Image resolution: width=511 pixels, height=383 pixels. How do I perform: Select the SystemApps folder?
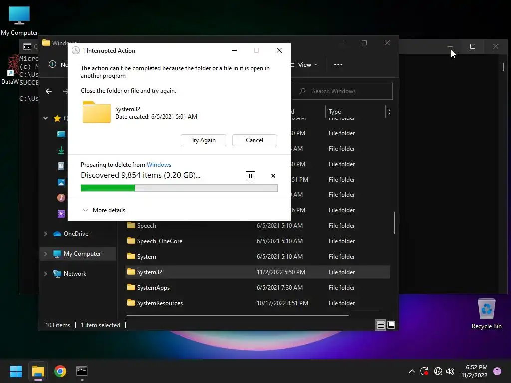(257, 288)
